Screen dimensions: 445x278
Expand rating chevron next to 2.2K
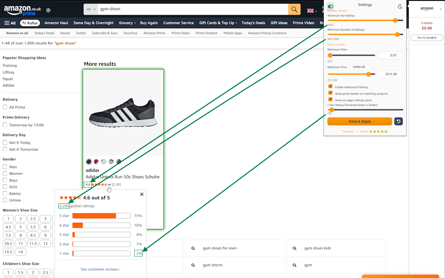[x=110, y=185]
